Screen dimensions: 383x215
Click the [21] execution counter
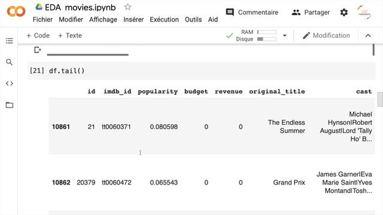(37, 71)
